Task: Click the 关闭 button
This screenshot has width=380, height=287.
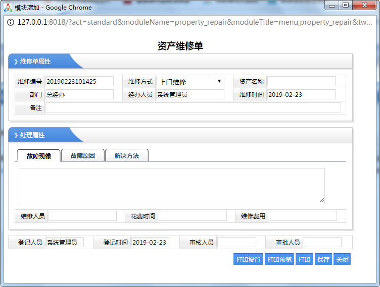Action: [342, 259]
